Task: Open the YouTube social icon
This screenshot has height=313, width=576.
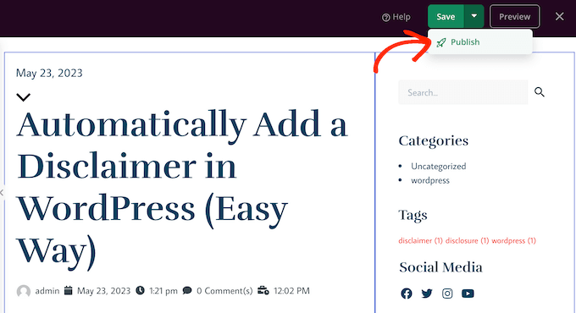Action: [x=468, y=294]
